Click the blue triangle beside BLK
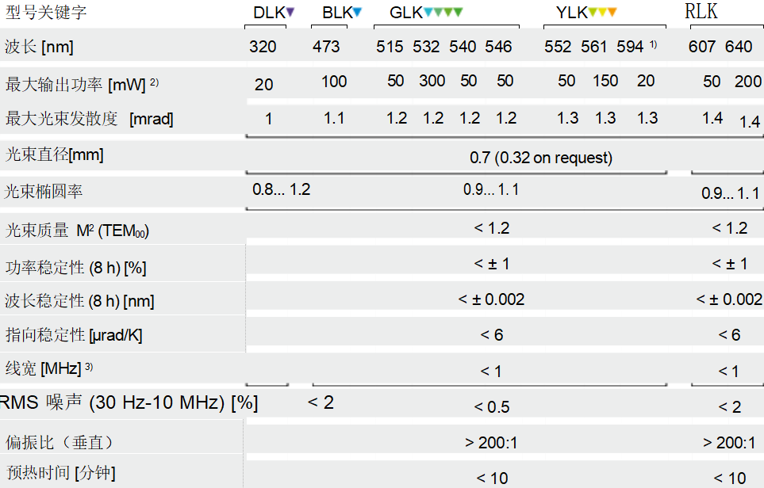Image resolution: width=764 pixels, height=488 pixels. (x=358, y=12)
